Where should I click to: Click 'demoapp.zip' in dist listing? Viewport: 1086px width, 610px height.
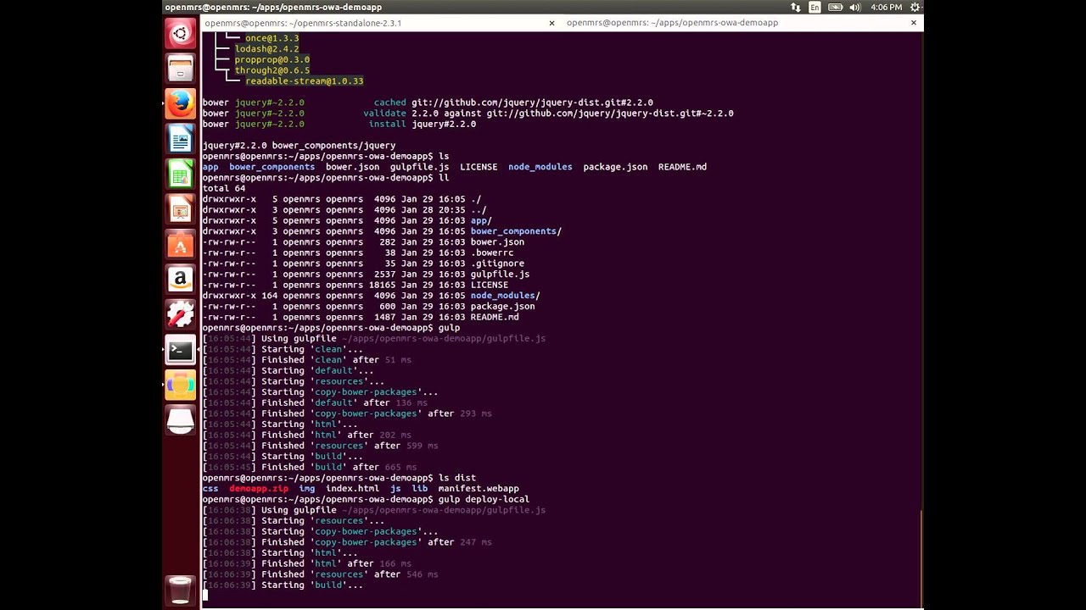tap(258, 488)
